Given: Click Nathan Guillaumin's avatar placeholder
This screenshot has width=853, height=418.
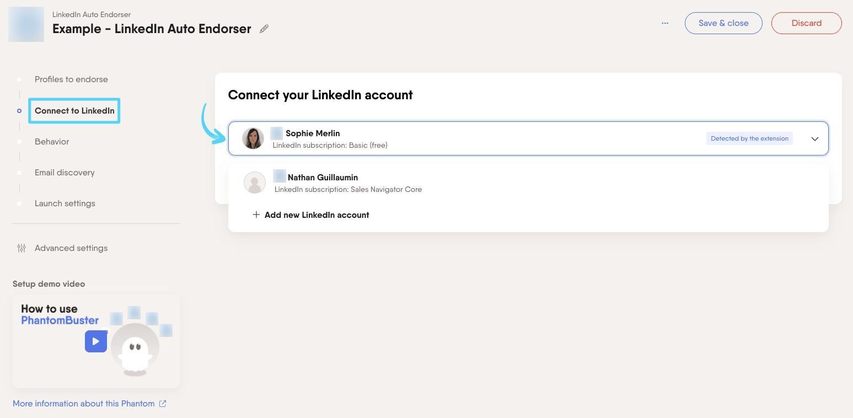Looking at the screenshot, I should pos(255,183).
